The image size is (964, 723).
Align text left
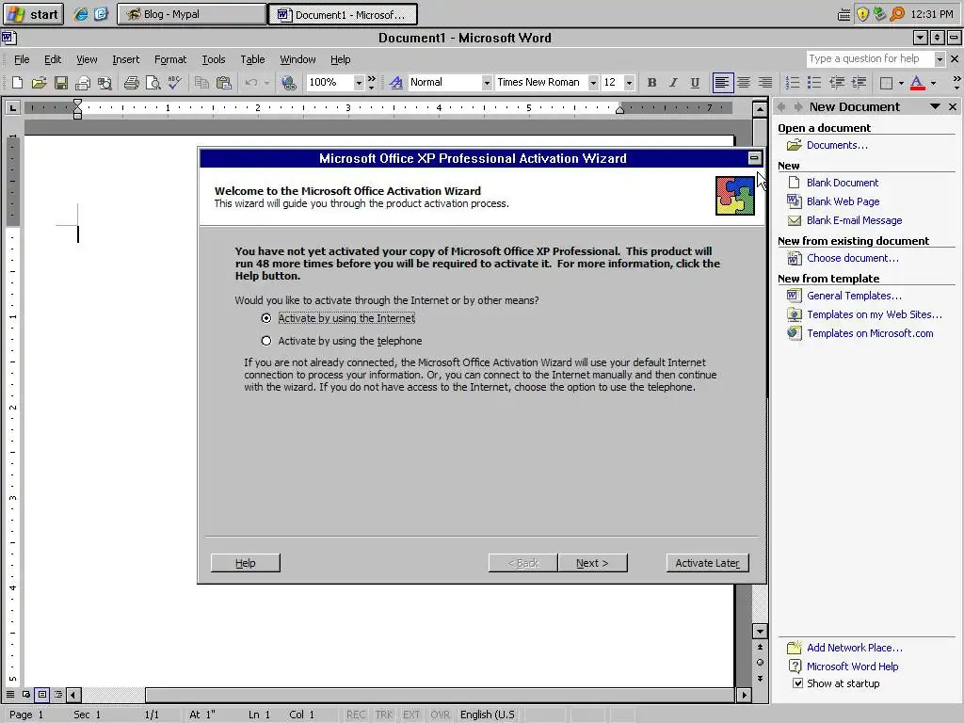point(722,83)
